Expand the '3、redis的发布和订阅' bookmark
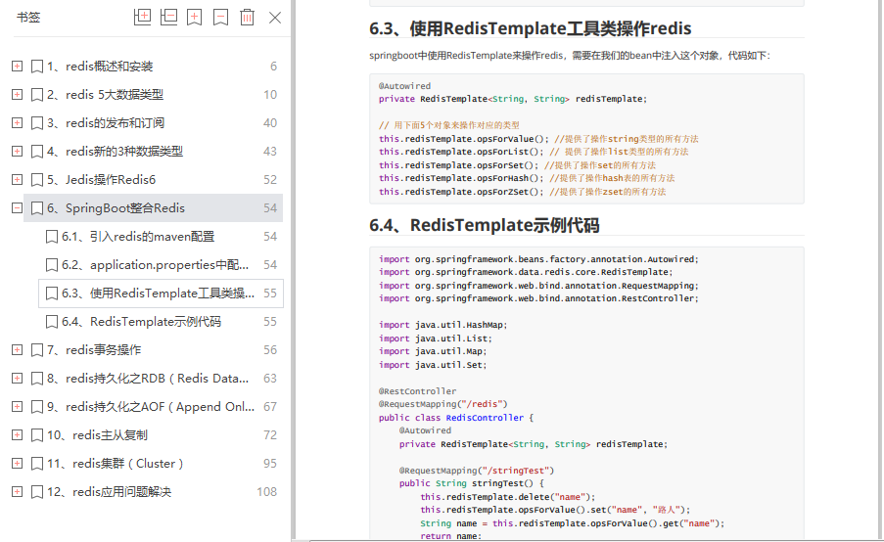Image resolution: width=884 pixels, height=542 pixels. pyautogui.click(x=18, y=123)
